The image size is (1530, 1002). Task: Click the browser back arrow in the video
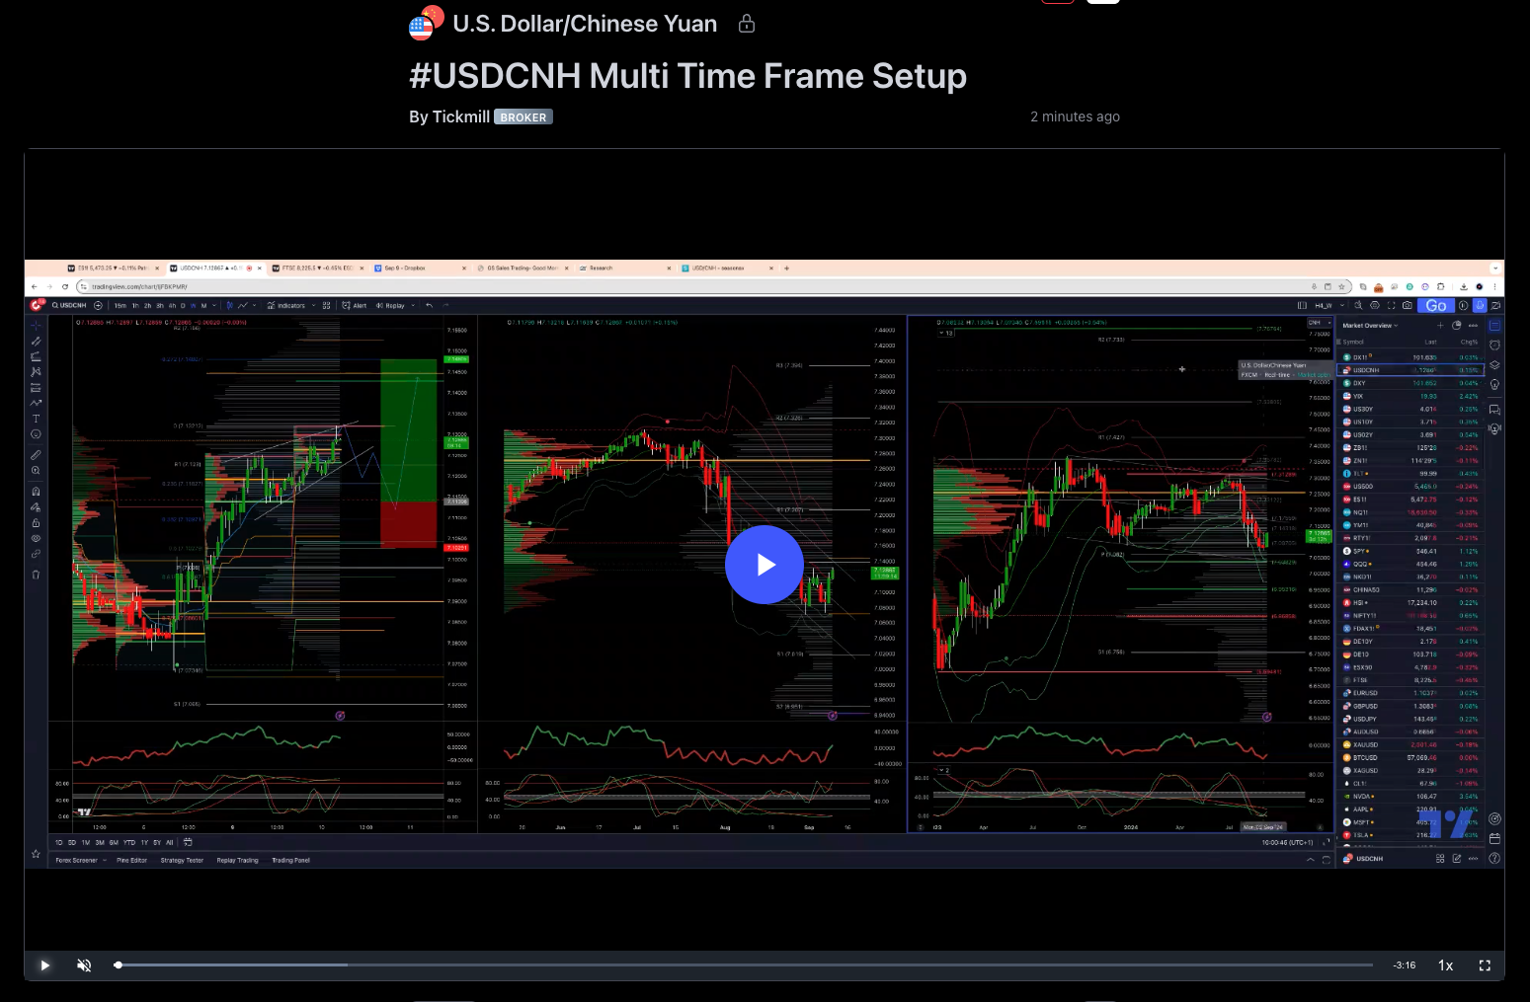(35, 286)
